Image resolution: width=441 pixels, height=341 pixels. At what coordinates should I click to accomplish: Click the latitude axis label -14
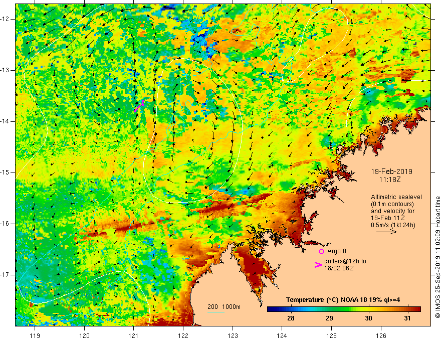point(5,121)
